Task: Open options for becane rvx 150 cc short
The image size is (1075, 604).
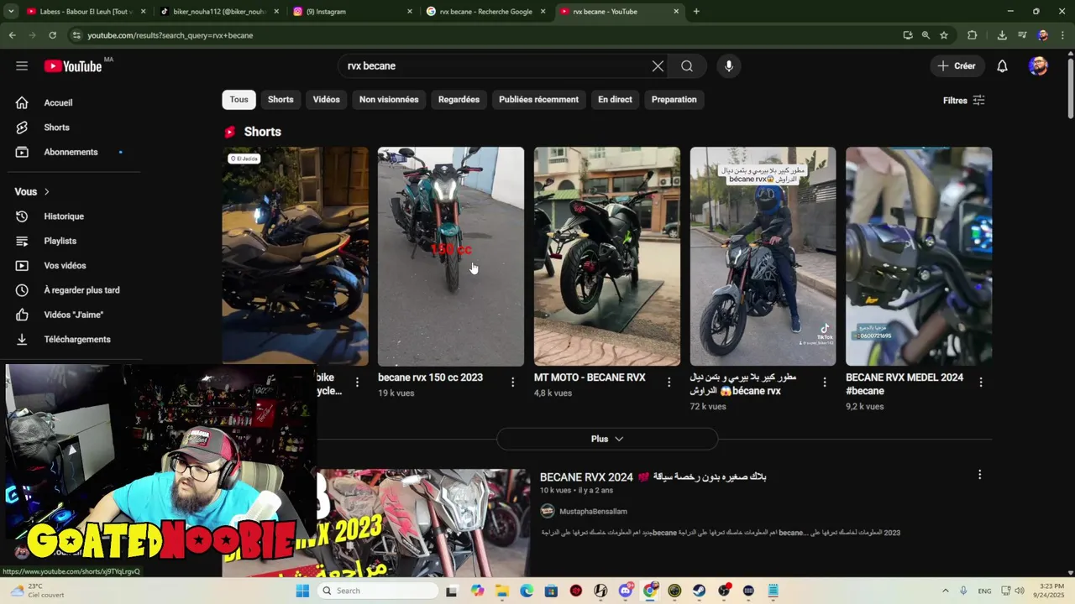Action: coord(512,383)
